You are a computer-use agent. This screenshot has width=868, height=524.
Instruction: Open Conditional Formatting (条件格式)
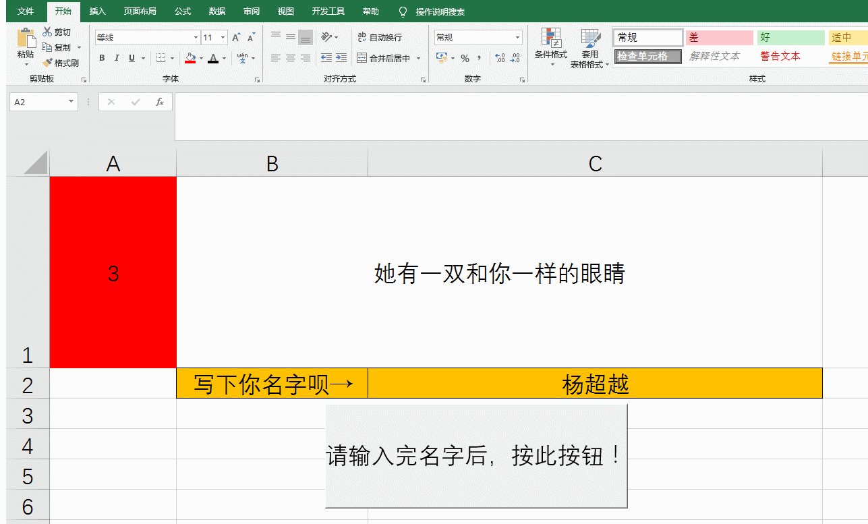(x=551, y=47)
